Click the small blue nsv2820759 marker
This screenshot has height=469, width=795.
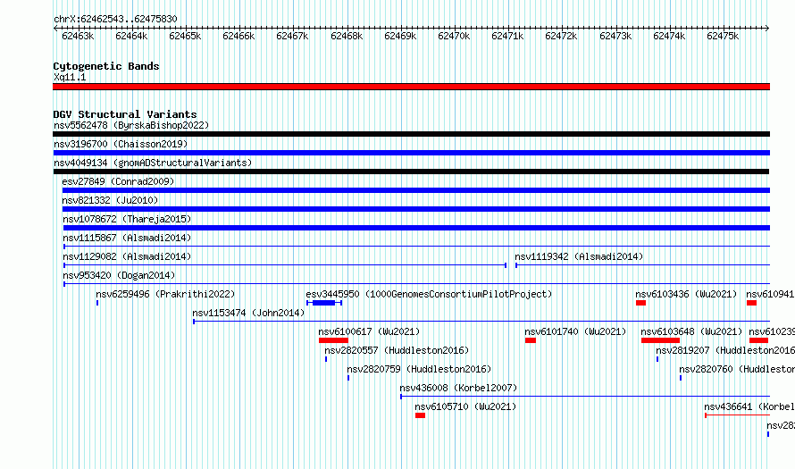pyautogui.click(x=348, y=378)
